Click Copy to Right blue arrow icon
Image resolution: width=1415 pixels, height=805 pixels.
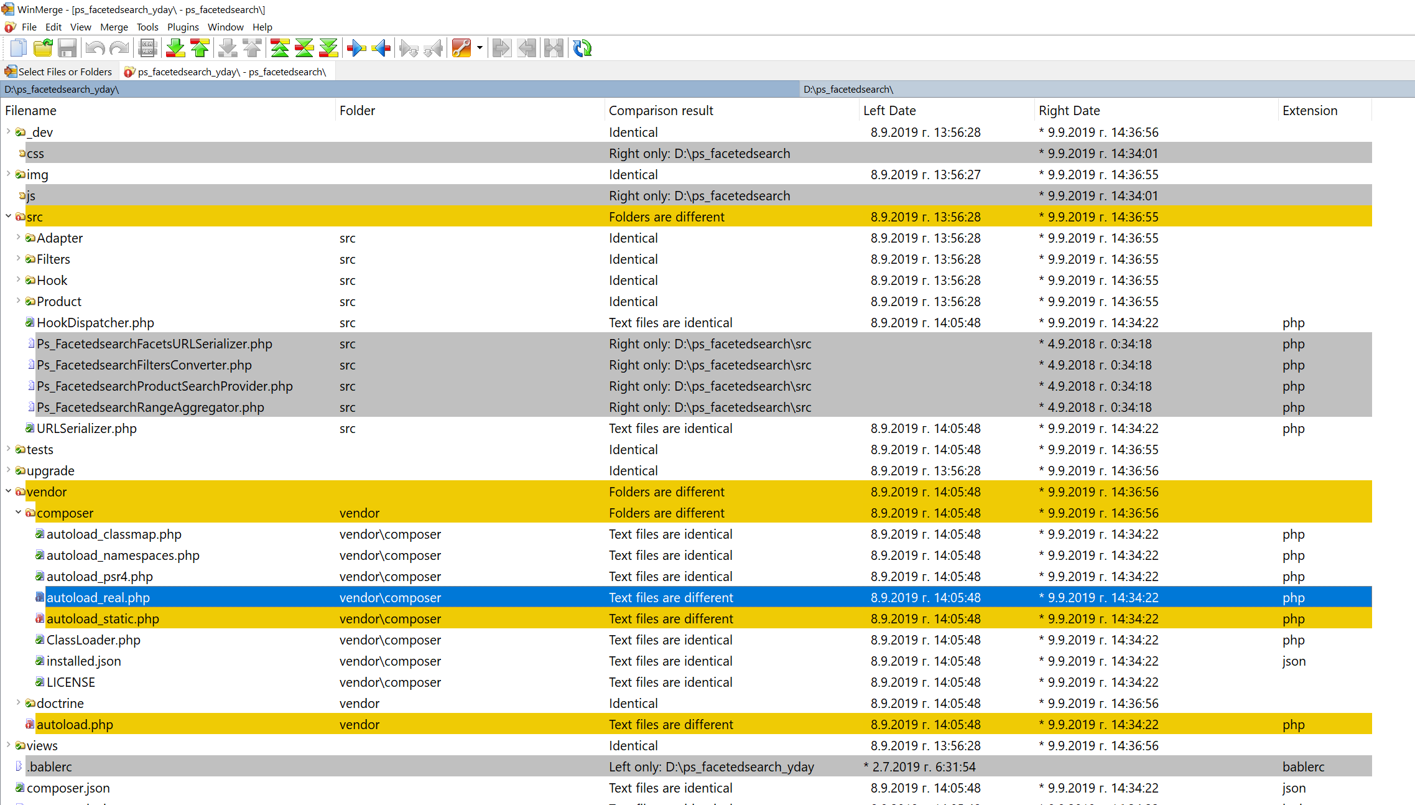(x=356, y=48)
